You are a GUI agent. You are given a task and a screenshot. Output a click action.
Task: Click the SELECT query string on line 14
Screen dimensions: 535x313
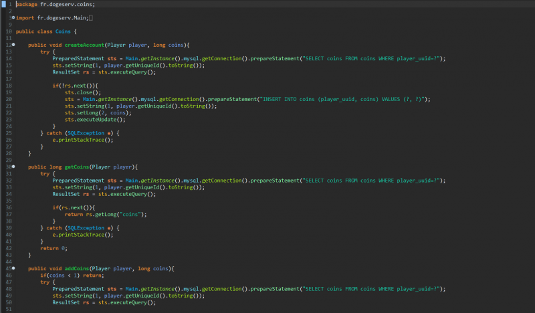[x=371, y=59]
